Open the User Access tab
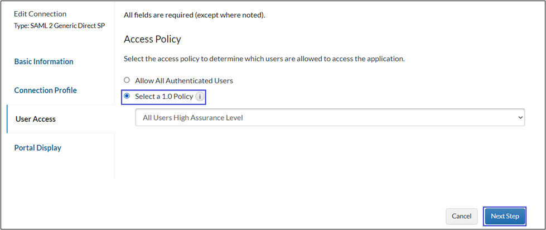The image size is (546, 230). (36, 119)
